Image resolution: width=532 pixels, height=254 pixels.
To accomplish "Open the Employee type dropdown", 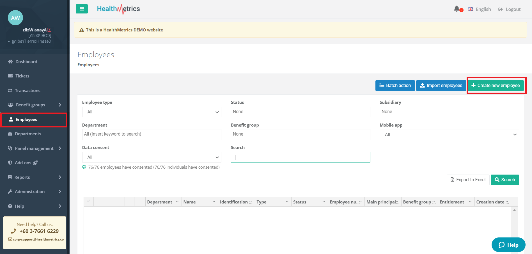I will coord(152,112).
